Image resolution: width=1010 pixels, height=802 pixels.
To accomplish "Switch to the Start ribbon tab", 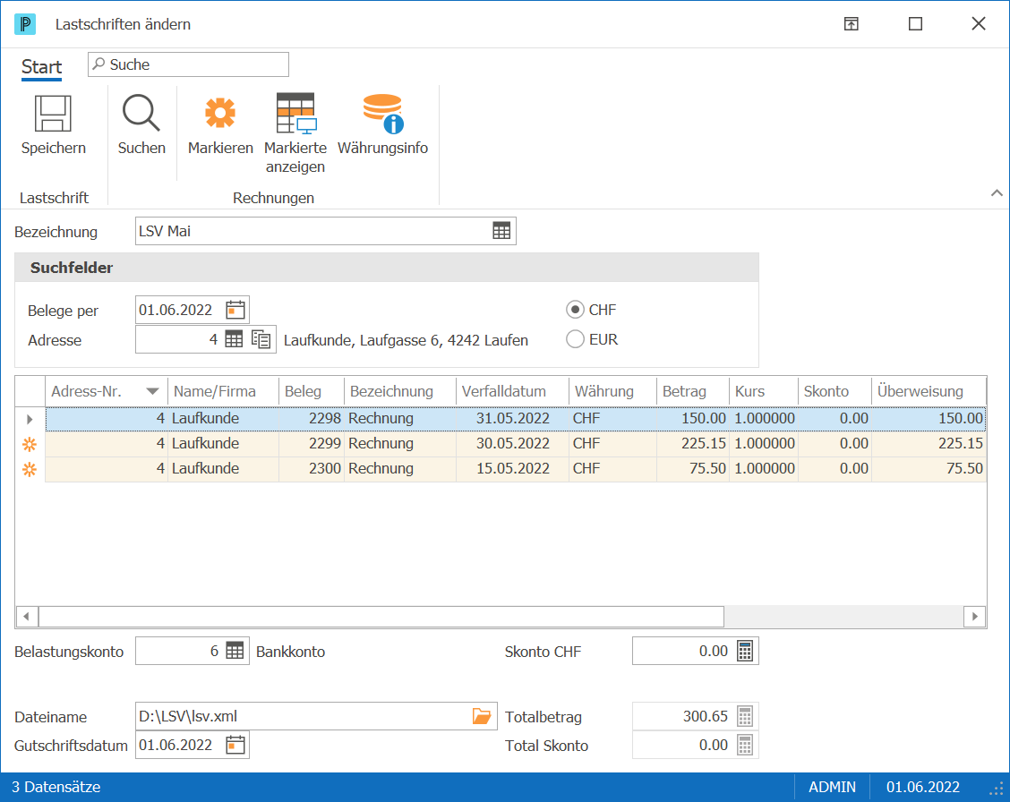I will pyautogui.click(x=41, y=67).
